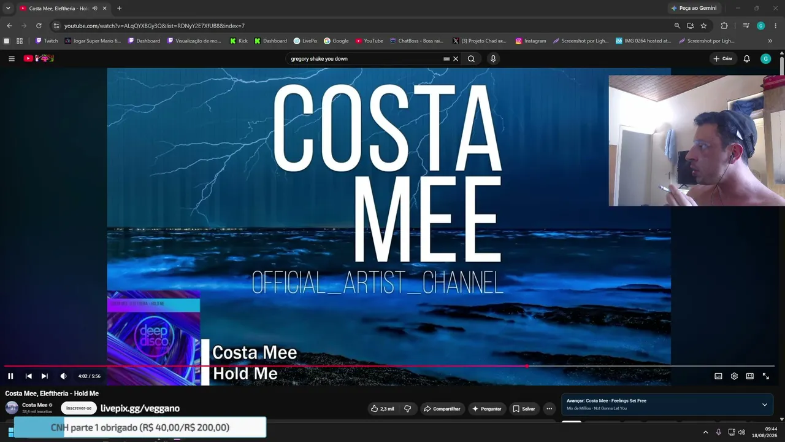Open the YouTube account avatar menu
This screenshot has width=785, height=442.
coord(765,59)
